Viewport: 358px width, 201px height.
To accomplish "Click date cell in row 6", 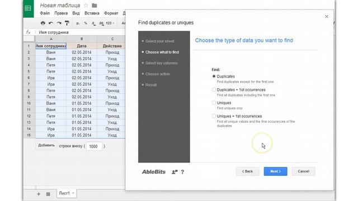I will (x=82, y=78).
